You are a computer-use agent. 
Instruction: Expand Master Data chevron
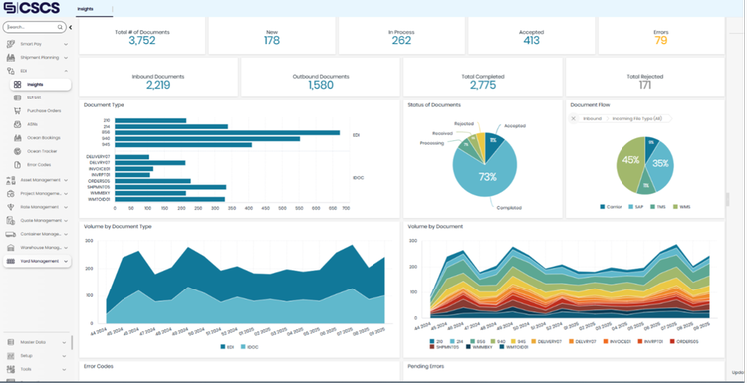64,342
